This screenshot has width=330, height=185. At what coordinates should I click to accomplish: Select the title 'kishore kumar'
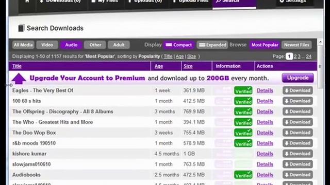[x=29, y=154]
